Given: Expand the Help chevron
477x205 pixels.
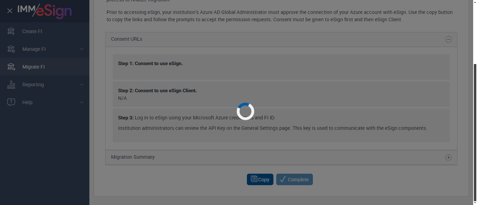Looking at the screenshot, I should (82, 102).
